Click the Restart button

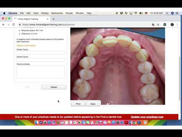[54, 87]
